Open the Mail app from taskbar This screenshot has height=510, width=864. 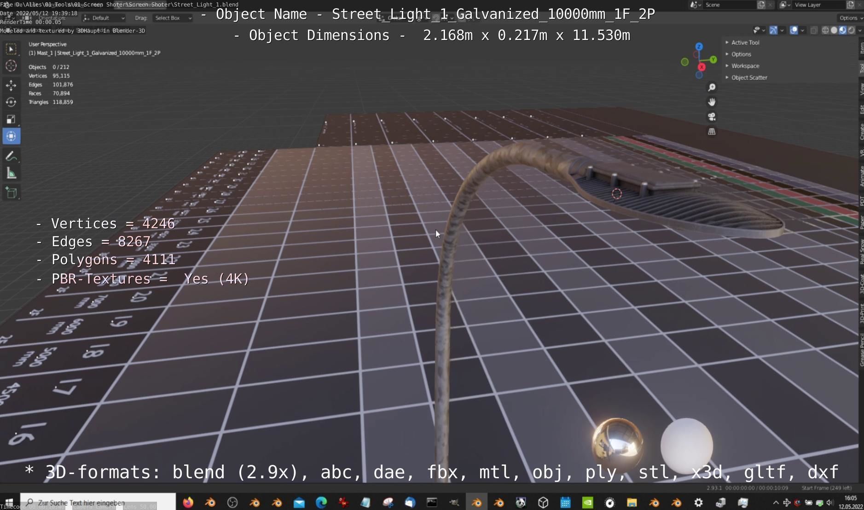[299, 502]
